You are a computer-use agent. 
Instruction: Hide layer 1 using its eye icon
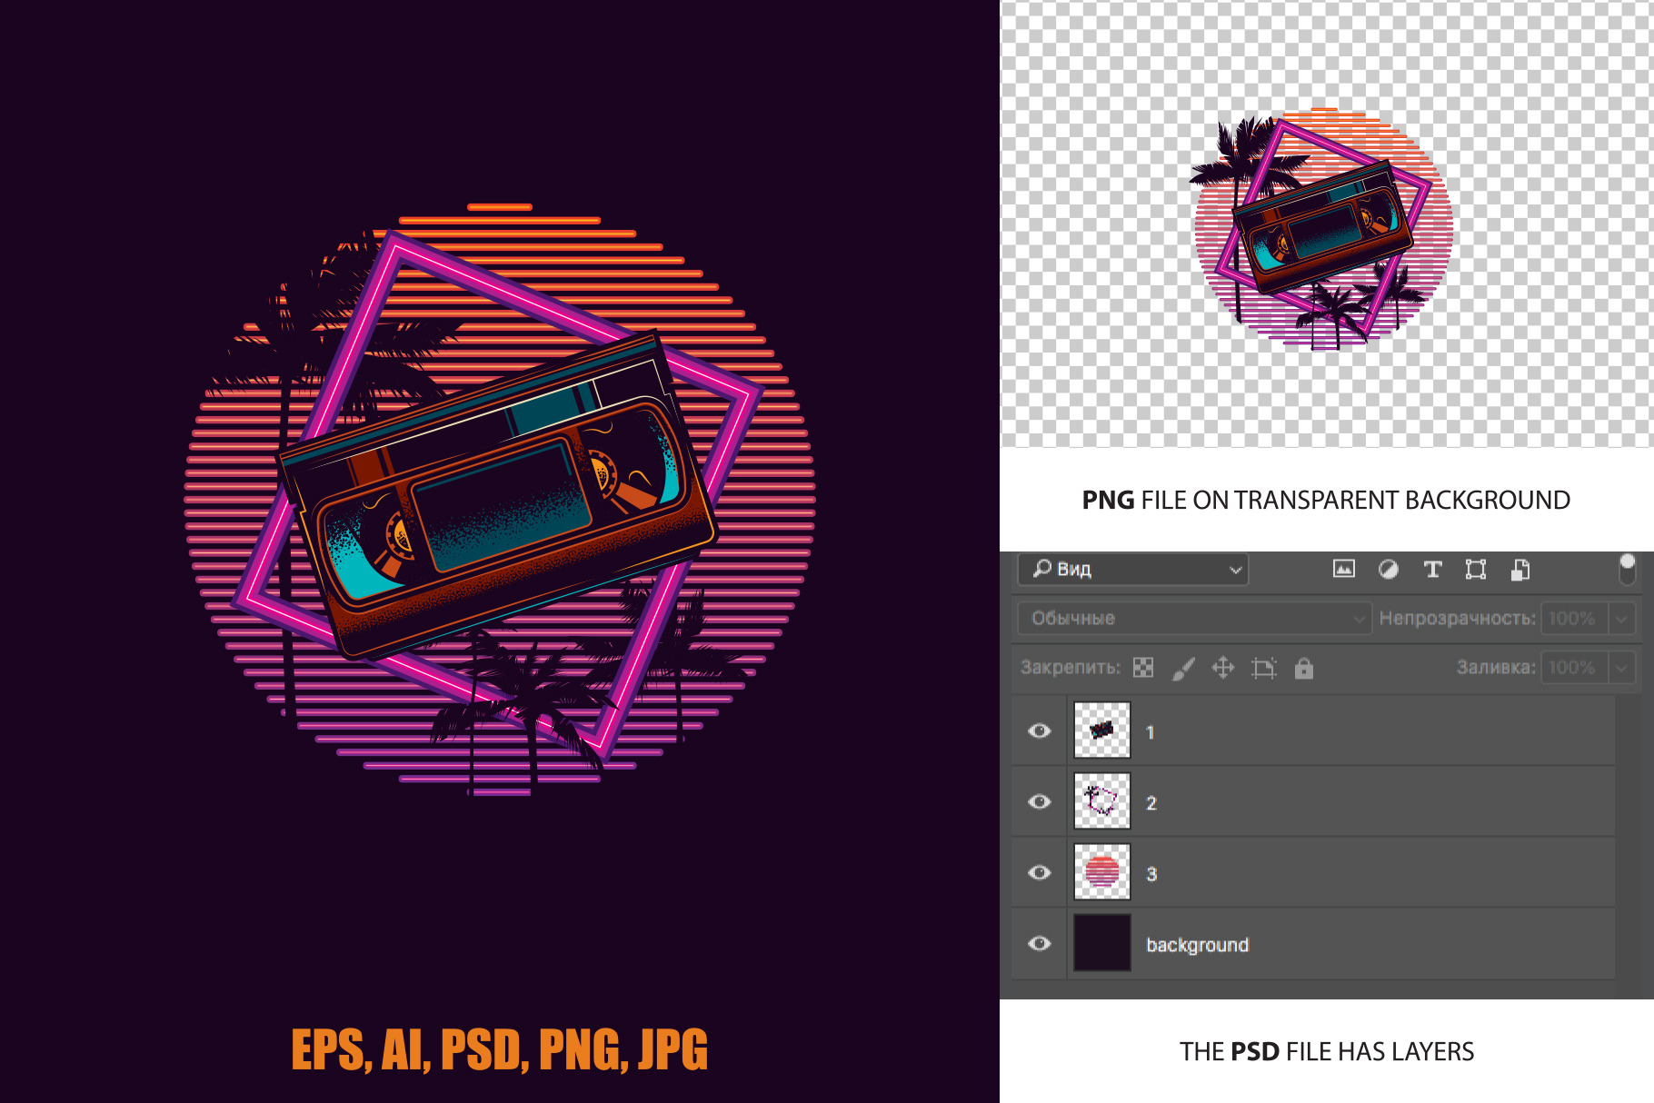(1040, 730)
